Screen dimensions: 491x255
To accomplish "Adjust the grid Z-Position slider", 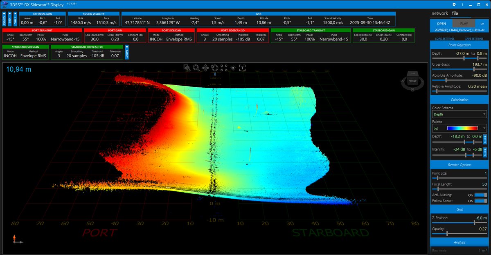I will (x=459, y=223).
